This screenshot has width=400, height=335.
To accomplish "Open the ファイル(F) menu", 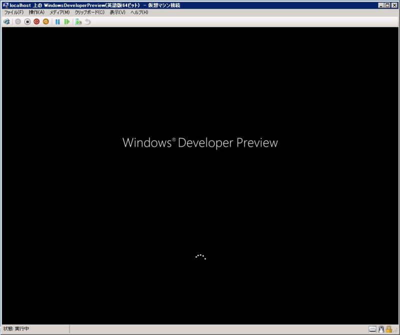I will (x=14, y=12).
